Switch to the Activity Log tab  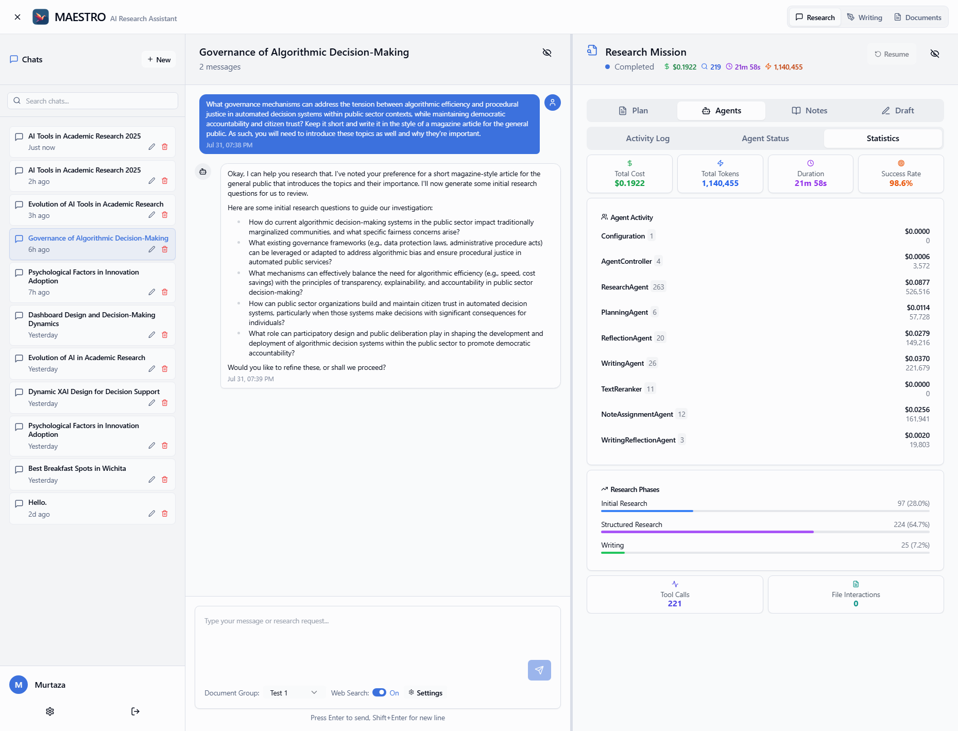pyautogui.click(x=647, y=139)
